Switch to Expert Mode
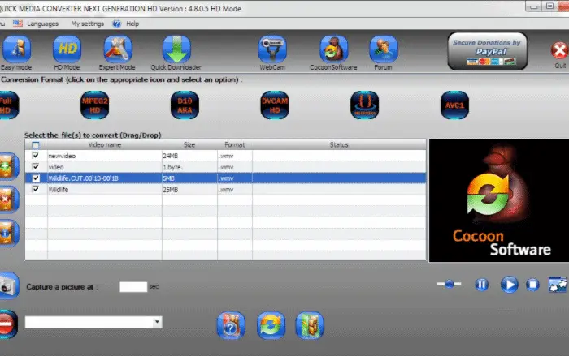The image size is (569, 356). click(118, 49)
